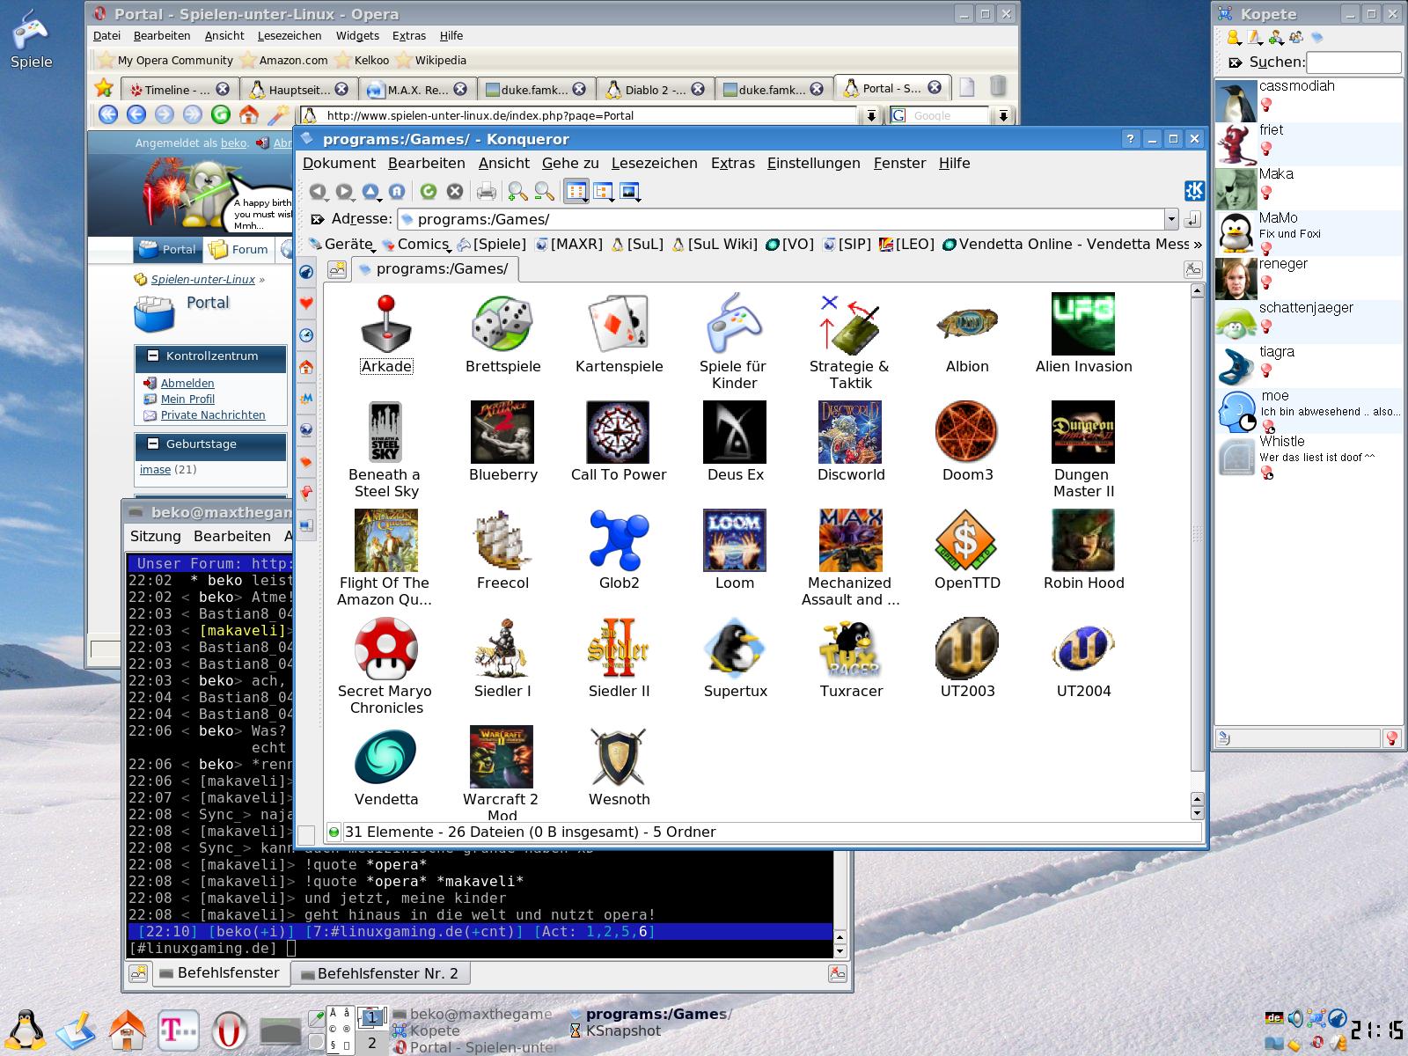Click the Abmelden link in Opera
The height and width of the screenshot is (1056, 1408).
(x=187, y=383)
